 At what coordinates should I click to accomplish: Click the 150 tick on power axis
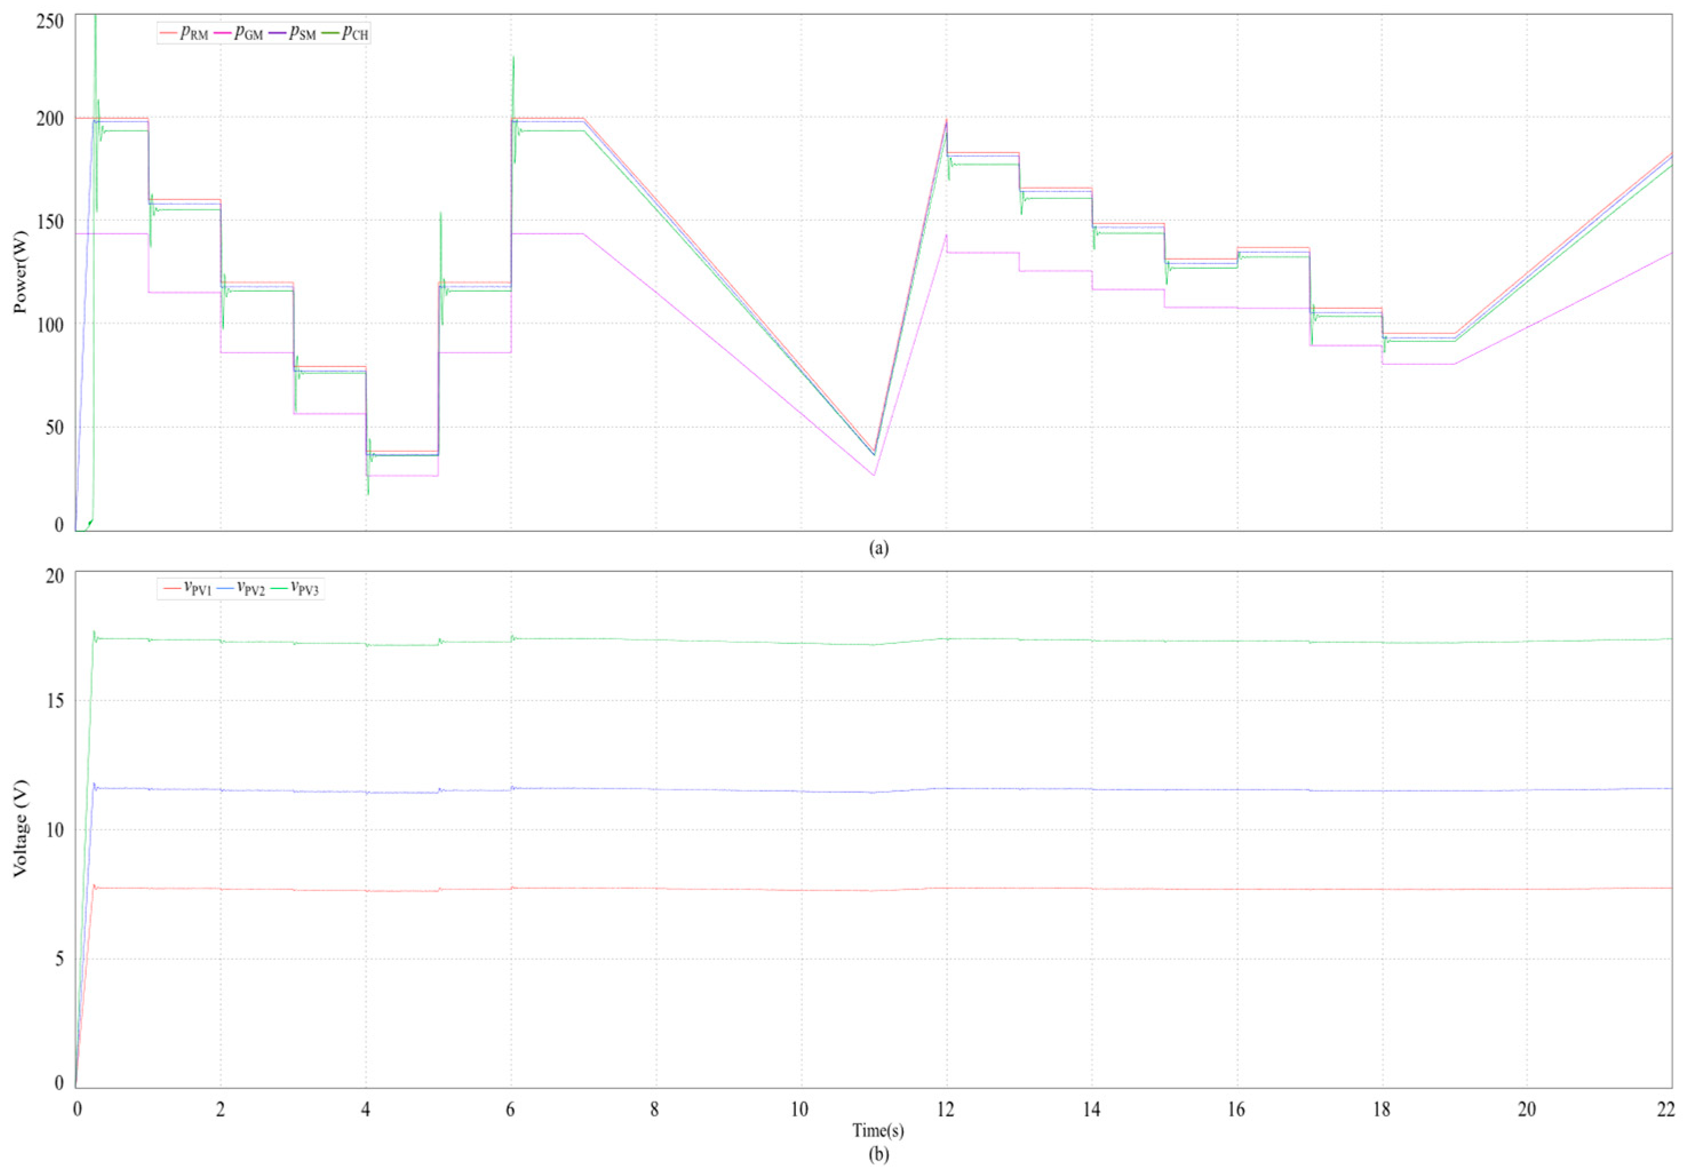point(51,221)
